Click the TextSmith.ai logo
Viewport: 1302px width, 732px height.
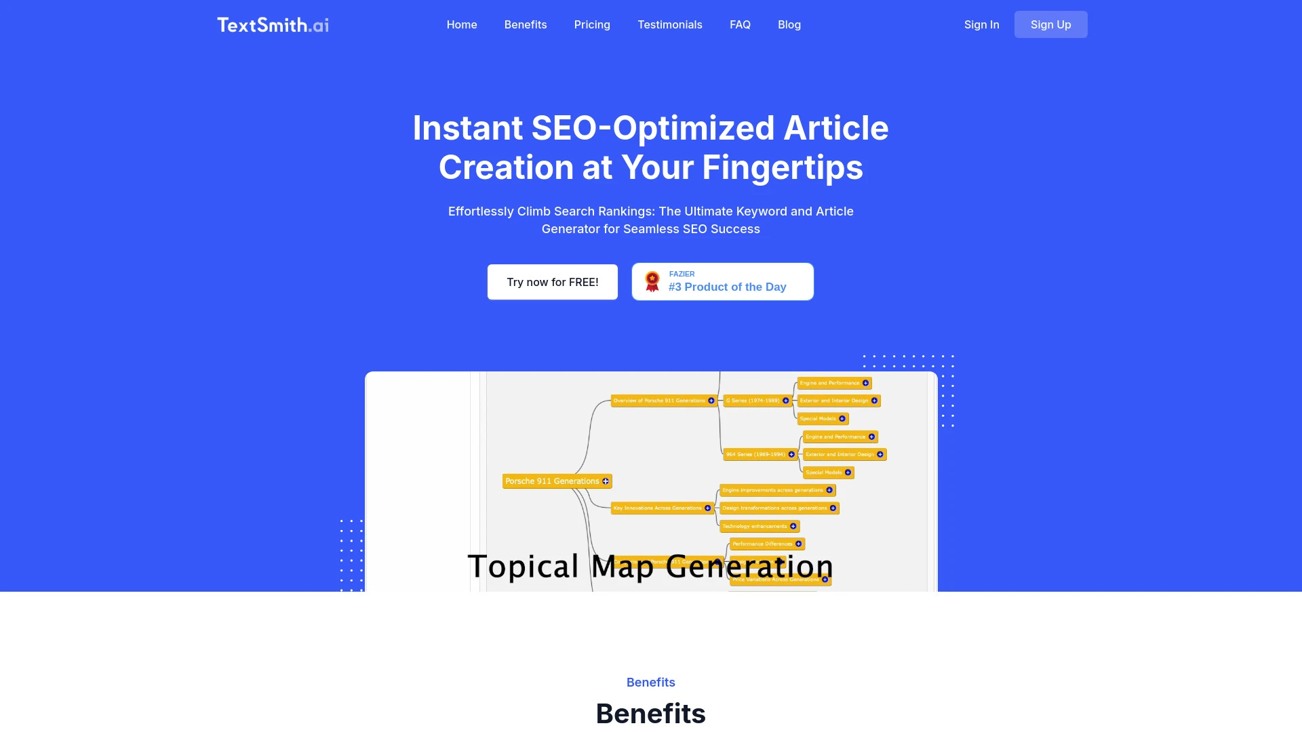[x=271, y=24]
